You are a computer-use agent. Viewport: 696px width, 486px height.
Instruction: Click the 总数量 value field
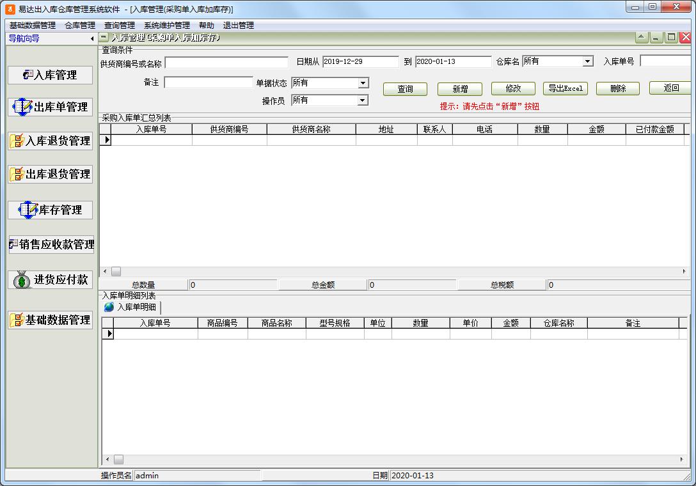[x=233, y=285]
